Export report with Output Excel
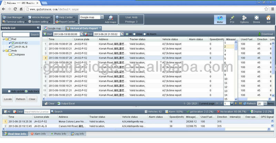276x143 pixels. click(66, 103)
